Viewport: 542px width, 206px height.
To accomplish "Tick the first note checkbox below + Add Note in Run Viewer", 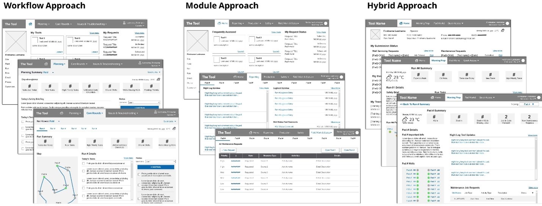I will point(139,174).
